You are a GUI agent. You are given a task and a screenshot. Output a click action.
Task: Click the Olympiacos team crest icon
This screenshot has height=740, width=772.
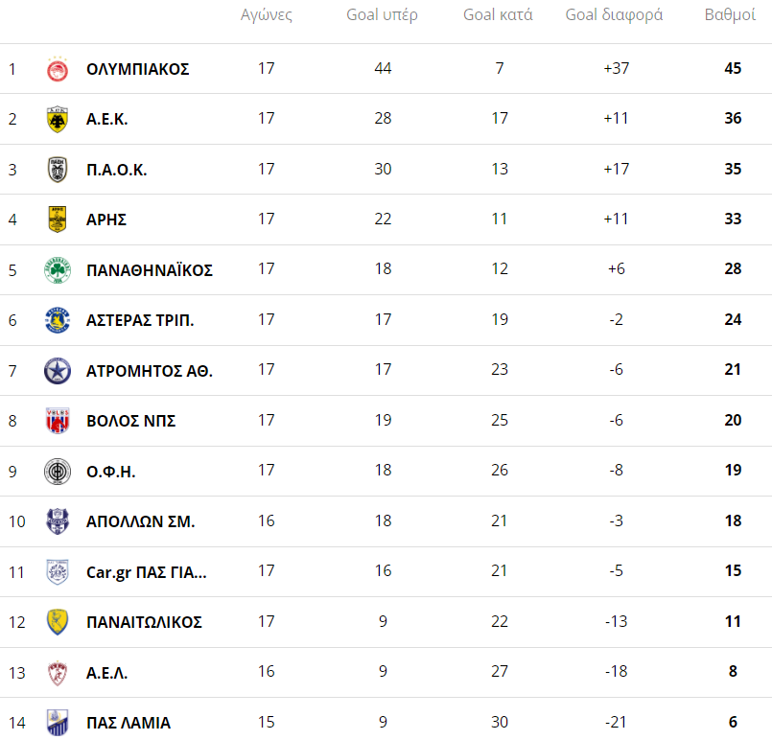coord(58,69)
